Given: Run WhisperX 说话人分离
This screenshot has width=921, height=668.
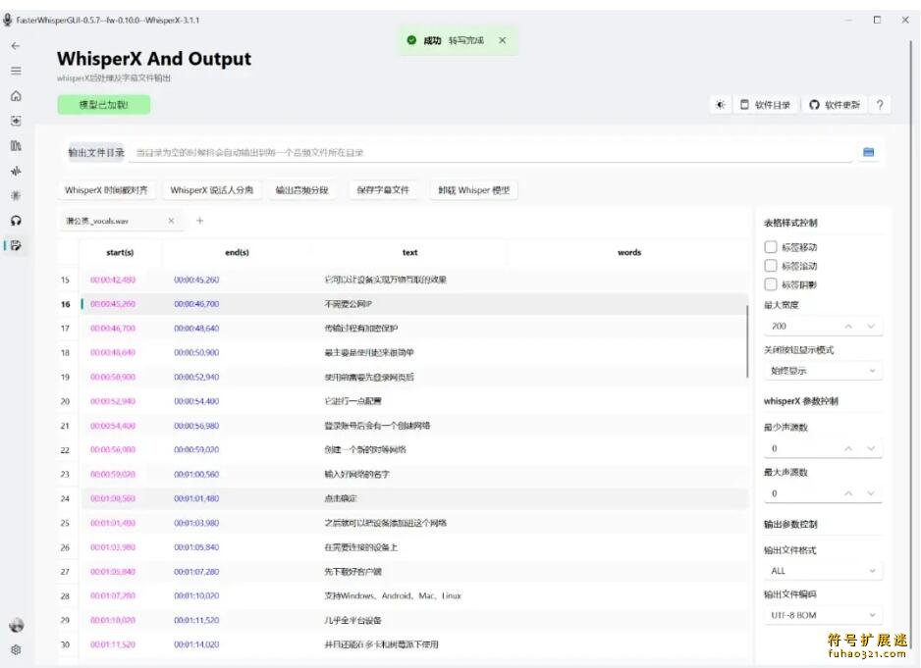Looking at the screenshot, I should click(211, 190).
